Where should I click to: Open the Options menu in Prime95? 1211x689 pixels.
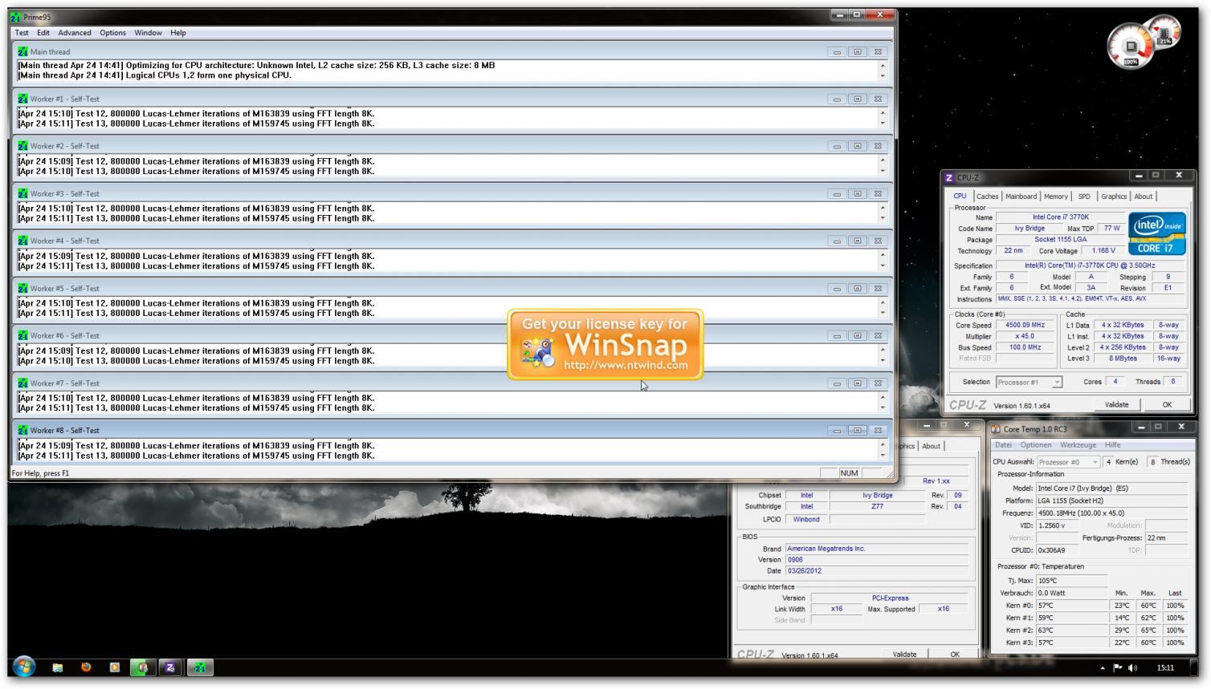112,33
